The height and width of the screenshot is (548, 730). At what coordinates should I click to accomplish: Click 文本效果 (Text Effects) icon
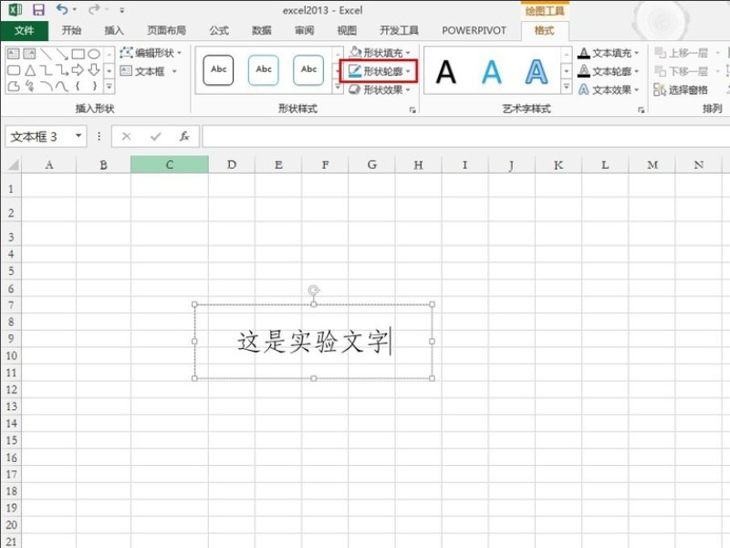click(x=607, y=89)
